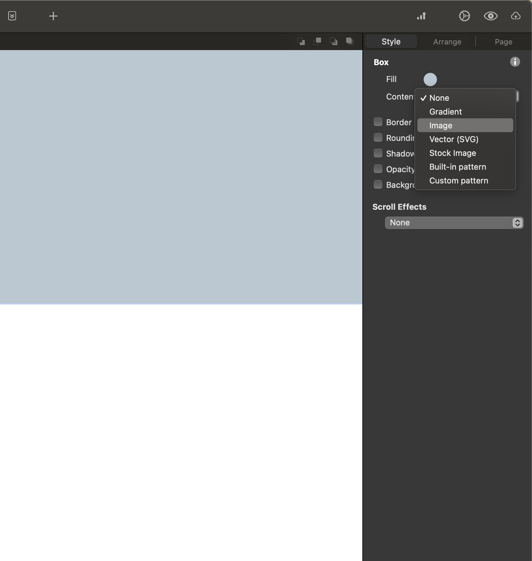Click the last layer-order icon above the canvas

pos(350,41)
